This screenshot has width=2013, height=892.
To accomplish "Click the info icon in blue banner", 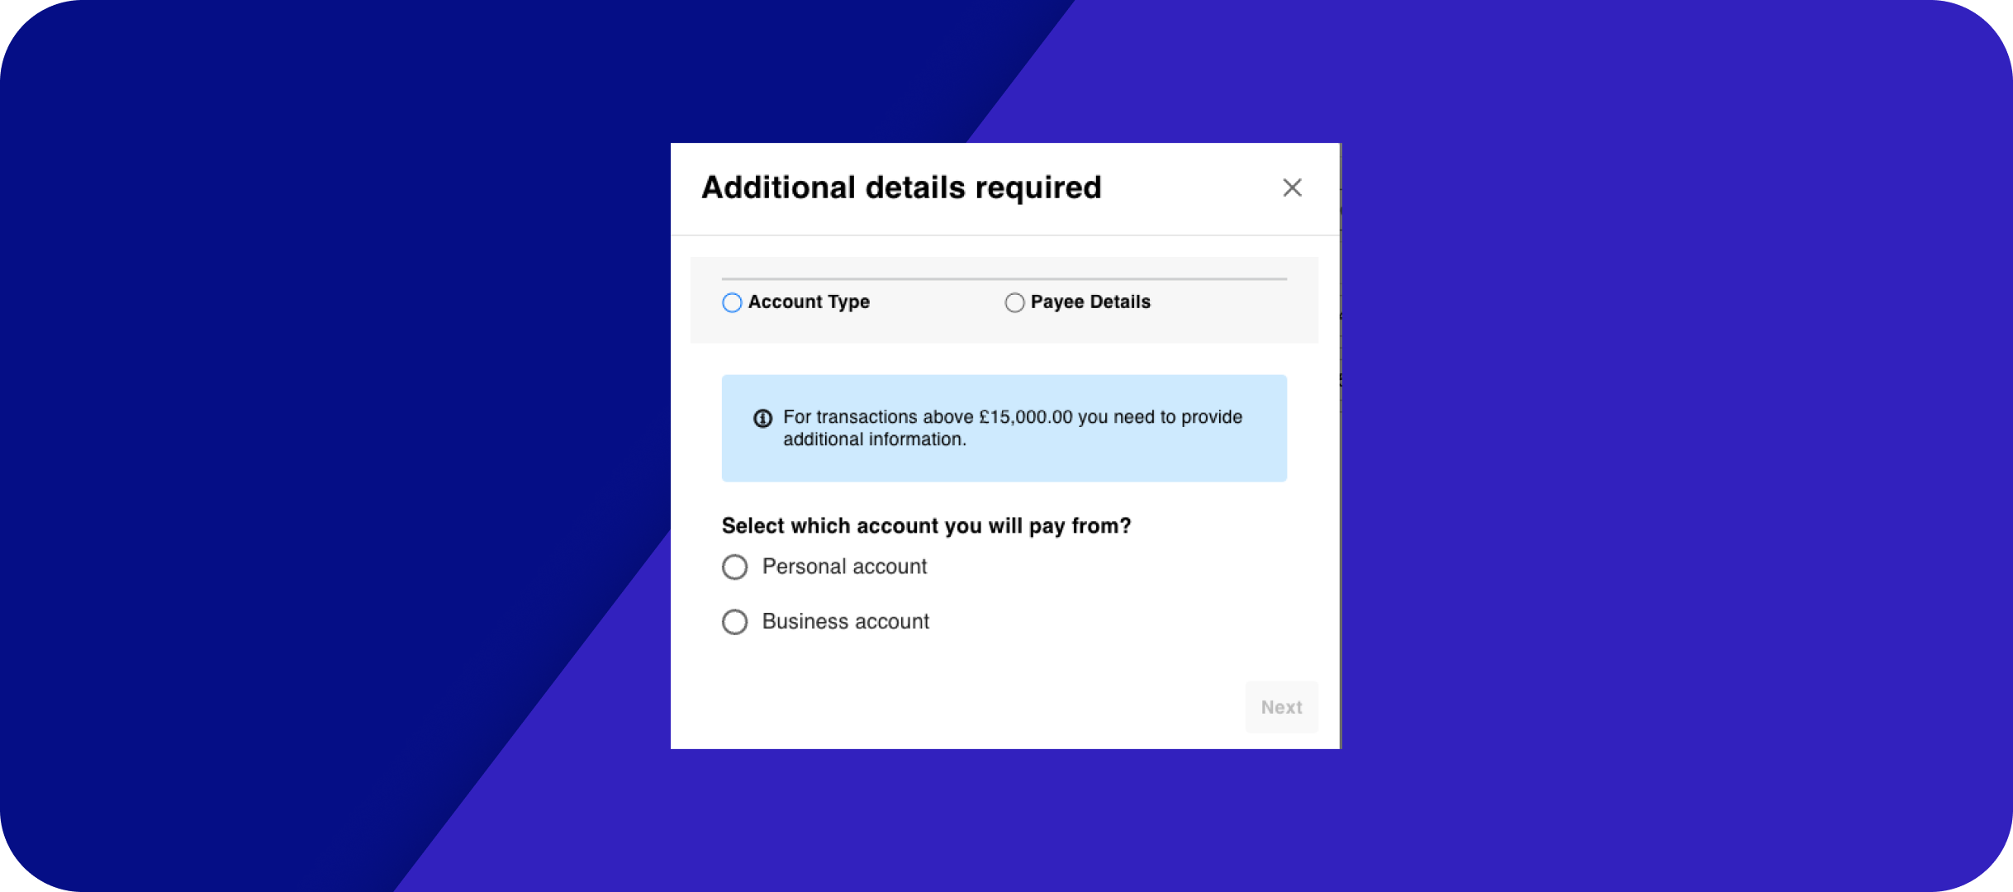I will pyautogui.click(x=762, y=419).
